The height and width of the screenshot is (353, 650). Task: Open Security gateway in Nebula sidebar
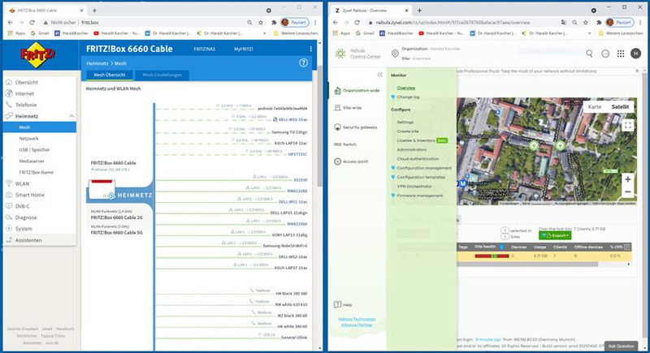pyautogui.click(x=356, y=127)
